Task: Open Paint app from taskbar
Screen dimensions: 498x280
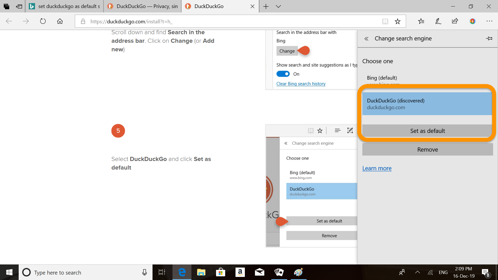Action: pos(298,272)
